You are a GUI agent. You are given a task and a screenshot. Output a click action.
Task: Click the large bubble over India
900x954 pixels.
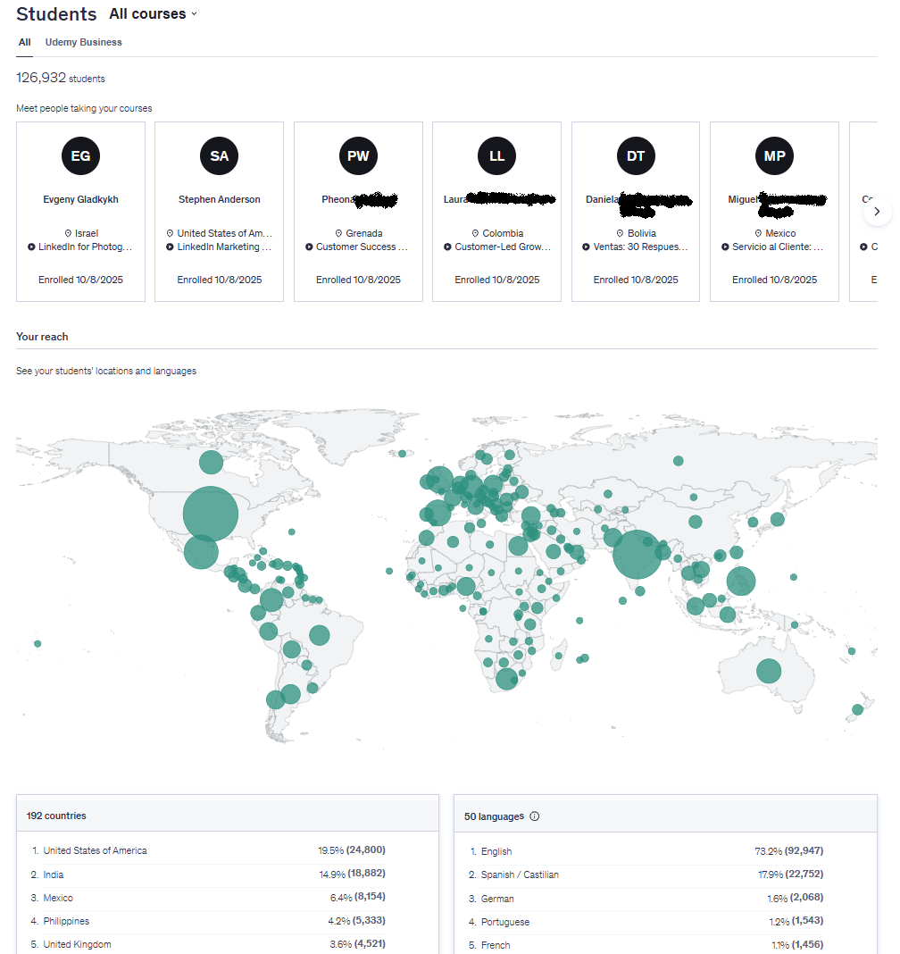[x=637, y=555]
